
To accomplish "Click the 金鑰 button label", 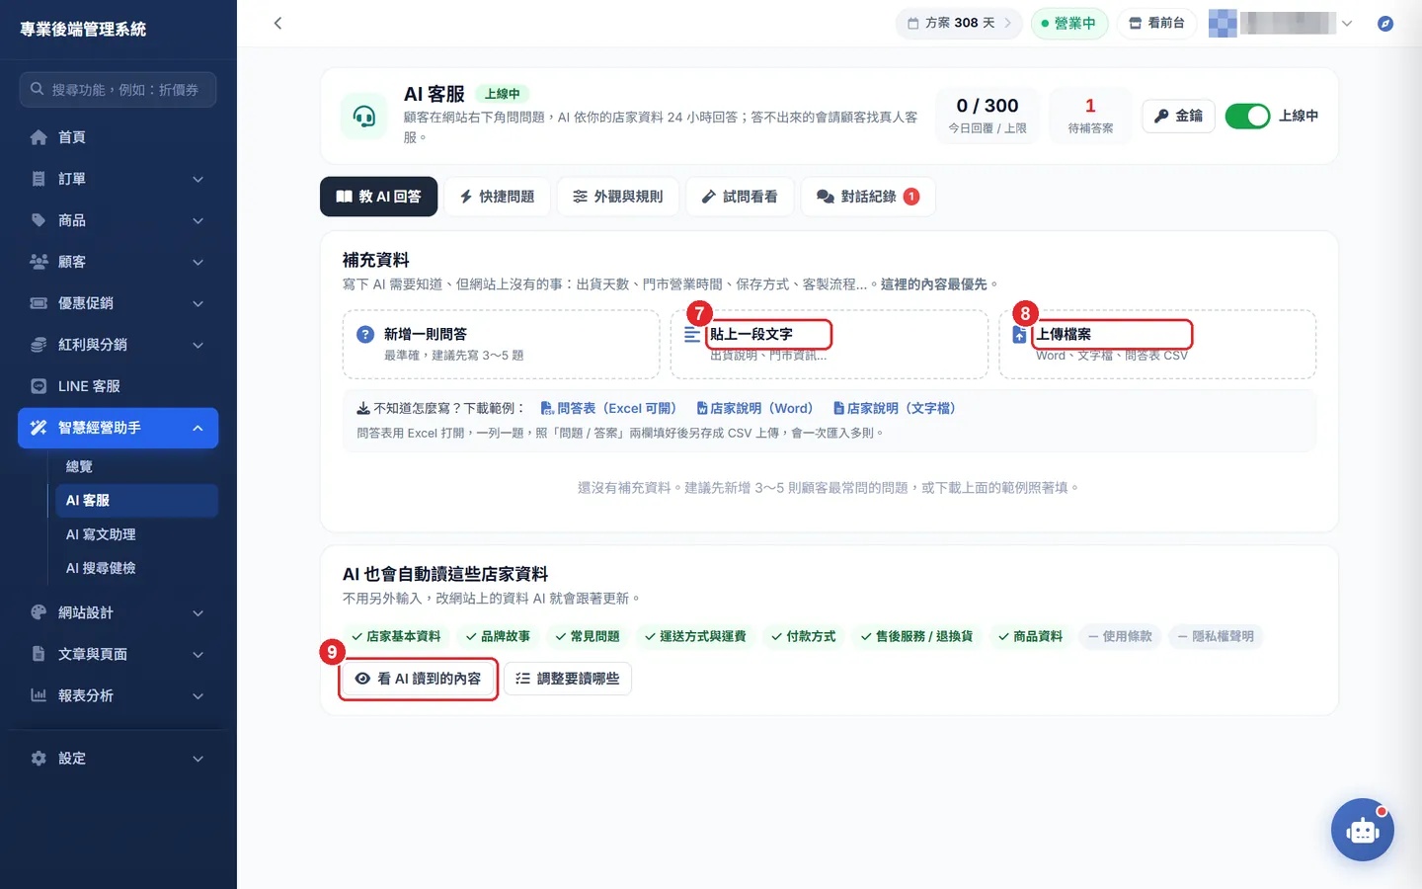I will (1189, 116).
